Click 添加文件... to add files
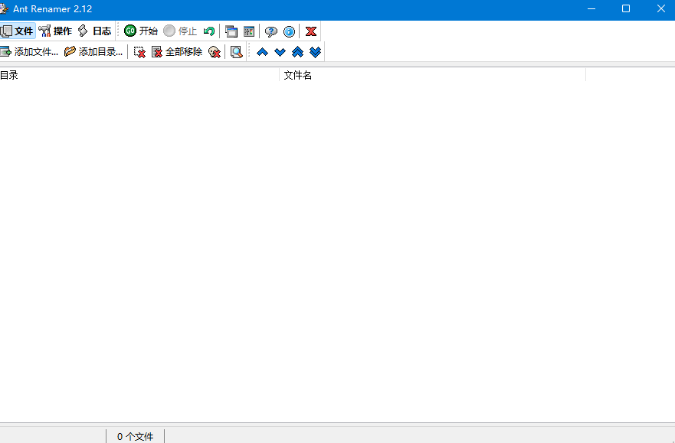 point(29,52)
